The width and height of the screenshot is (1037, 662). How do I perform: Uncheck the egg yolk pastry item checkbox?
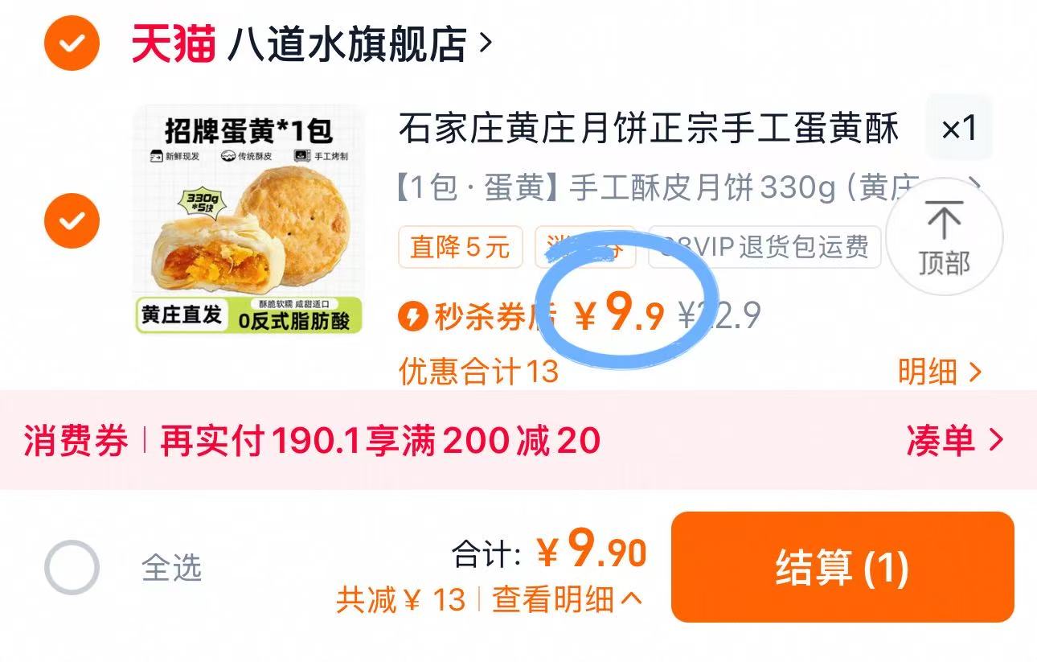tap(72, 220)
